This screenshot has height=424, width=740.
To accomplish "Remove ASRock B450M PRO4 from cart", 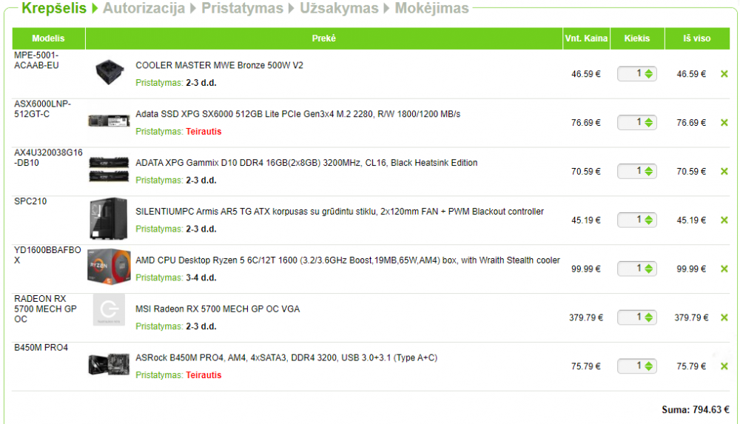I will [724, 366].
